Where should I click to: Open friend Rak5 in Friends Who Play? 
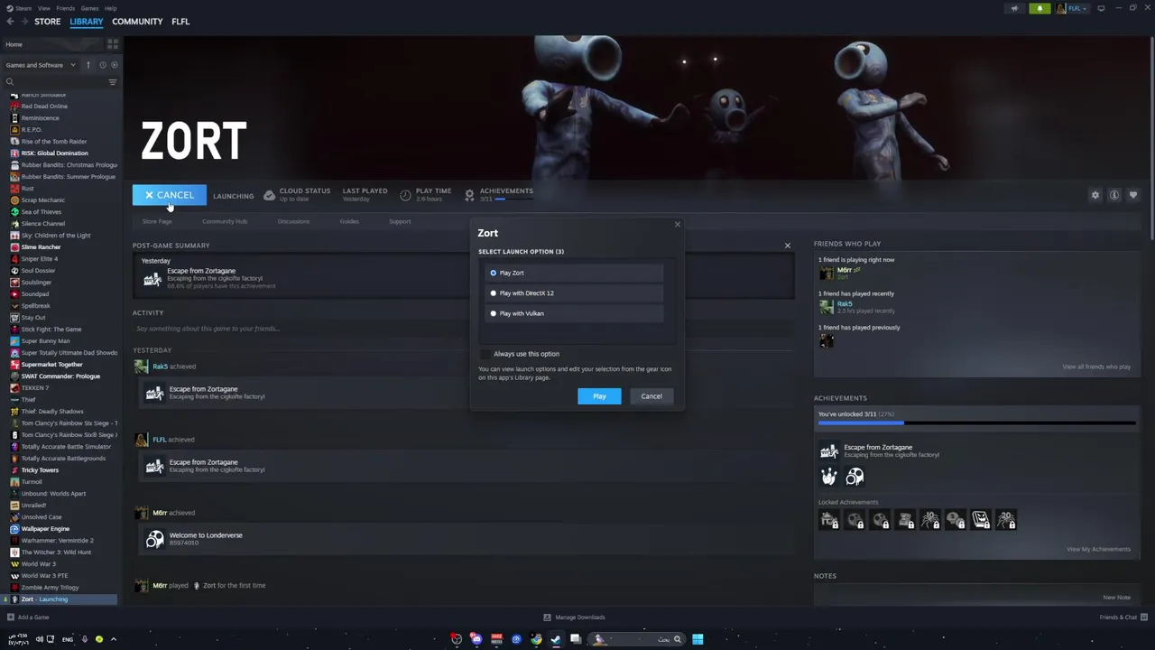[845, 304]
